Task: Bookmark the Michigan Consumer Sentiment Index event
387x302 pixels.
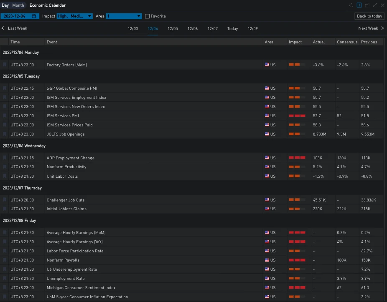Action: point(5,288)
